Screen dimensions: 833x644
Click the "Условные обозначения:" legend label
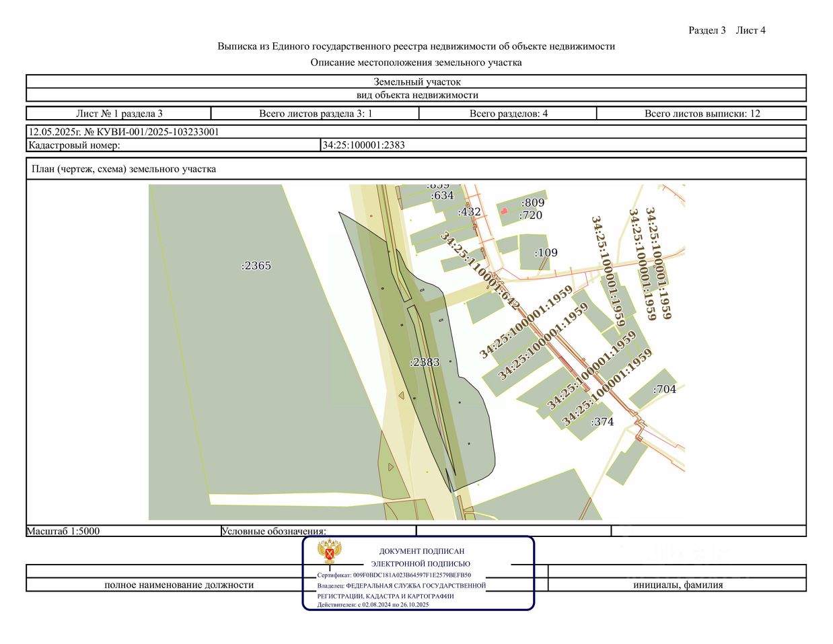pos(274,531)
